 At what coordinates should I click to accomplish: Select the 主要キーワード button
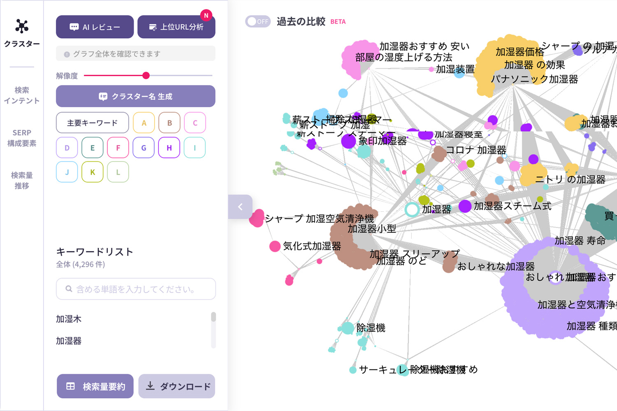pyautogui.click(x=92, y=123)
